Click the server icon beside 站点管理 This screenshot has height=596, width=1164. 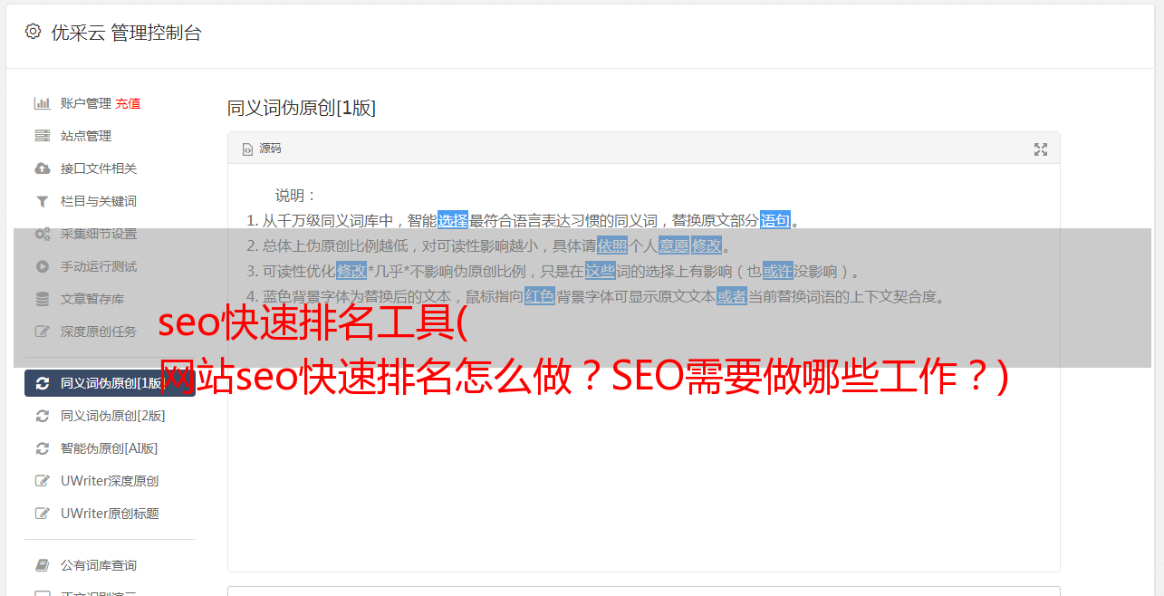click(42, 136)
